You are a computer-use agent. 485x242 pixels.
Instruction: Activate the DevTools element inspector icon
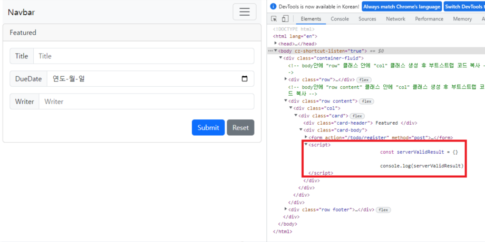pyautogui.click(x=274, y=19)
